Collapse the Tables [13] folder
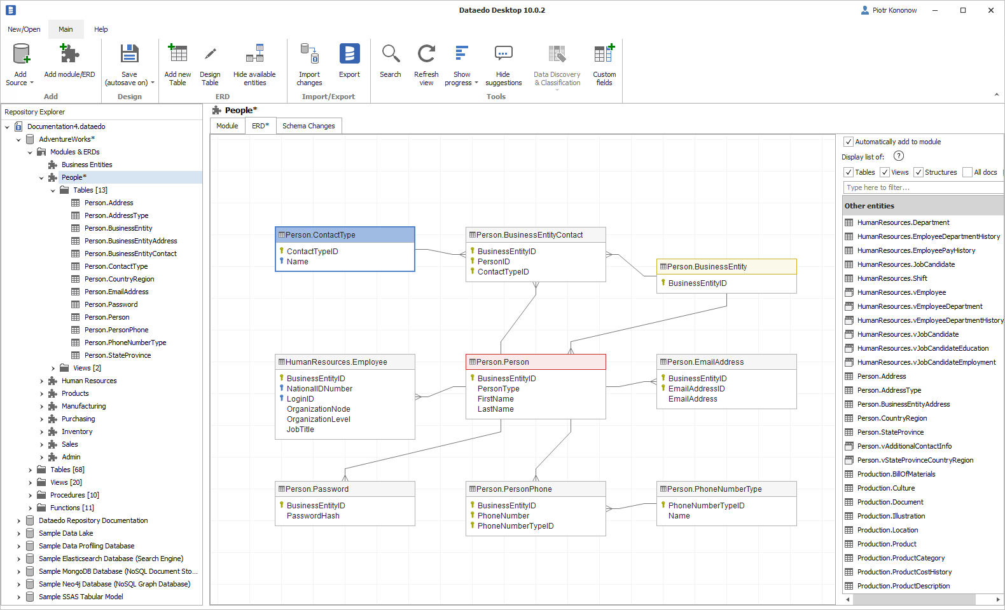The width and height of the screenshot is (1005, 610). [x=53, y=191]
